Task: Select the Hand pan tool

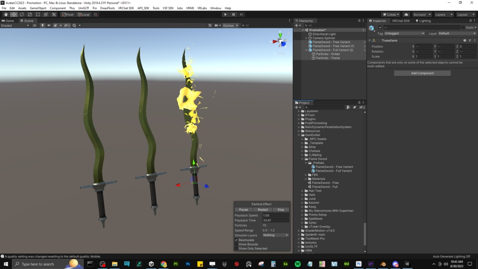Action: 6,14
